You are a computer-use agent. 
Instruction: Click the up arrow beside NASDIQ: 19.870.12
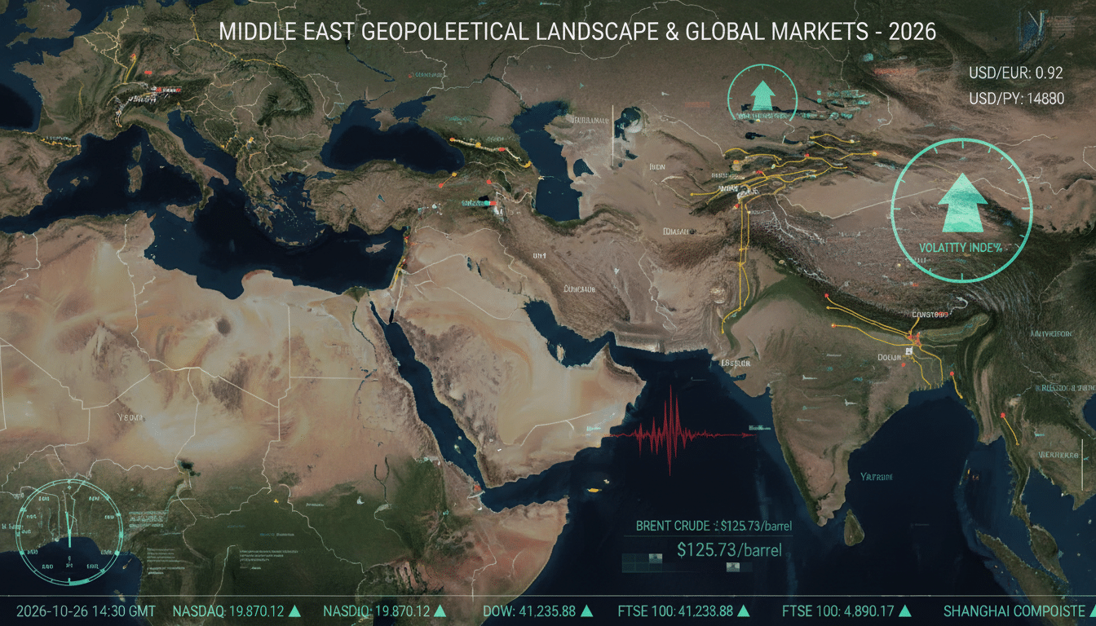[440, 611]
